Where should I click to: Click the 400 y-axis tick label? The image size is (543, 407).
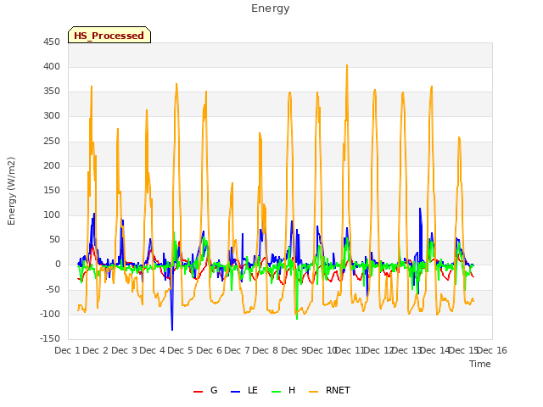pos(52,66)
